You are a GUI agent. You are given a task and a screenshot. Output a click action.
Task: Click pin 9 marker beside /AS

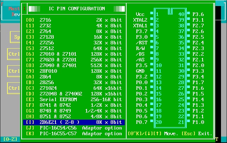(x=152, y=58)
